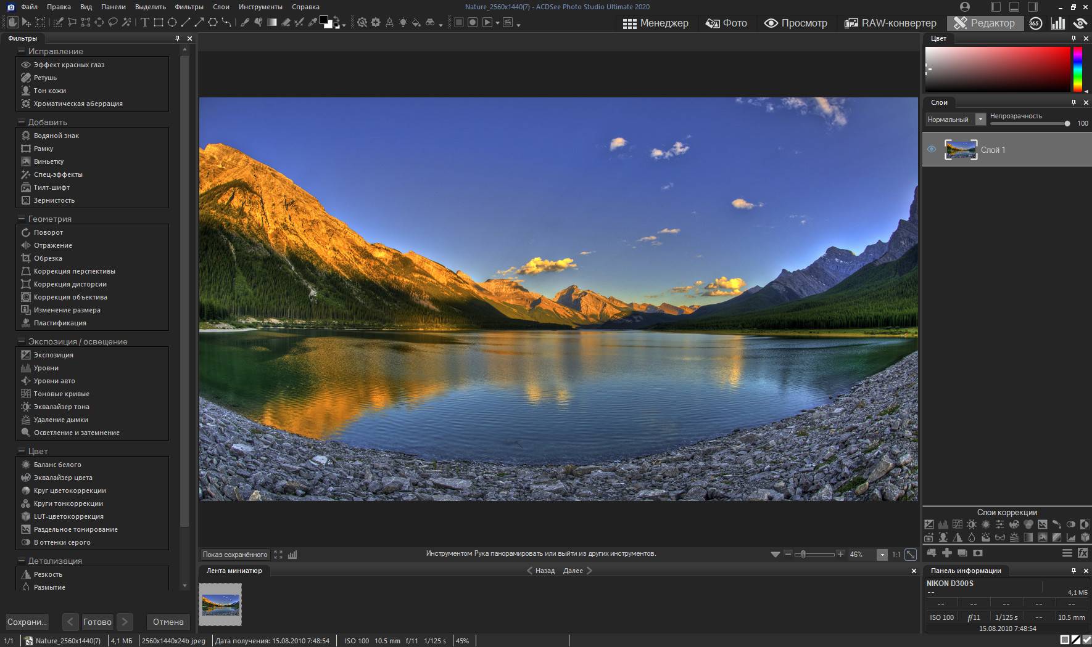Viewport: 1092px width, 647px height.
Task: Open the user account icon
Action: tap(966, 7)
